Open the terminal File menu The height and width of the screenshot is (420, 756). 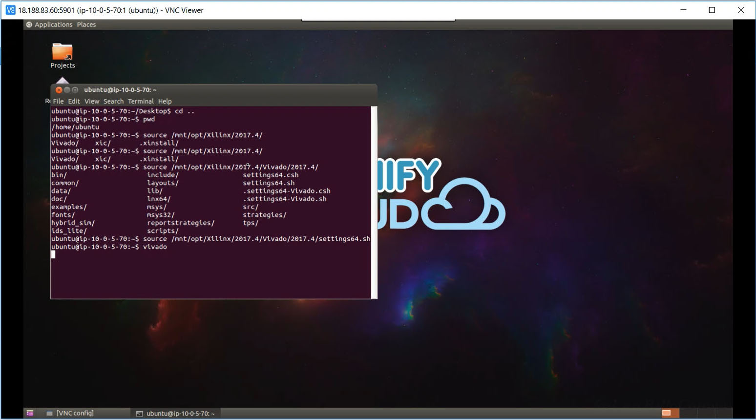[58, 101]
